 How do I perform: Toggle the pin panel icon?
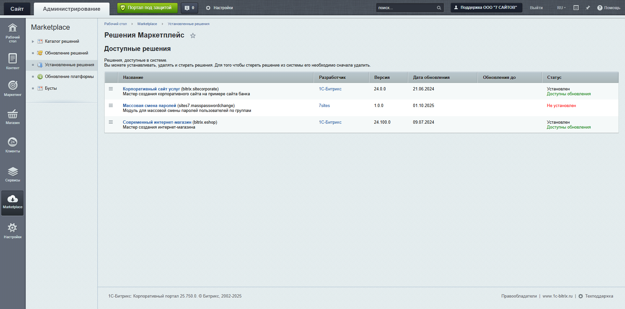pyautogui.click(x=588, y=8)
